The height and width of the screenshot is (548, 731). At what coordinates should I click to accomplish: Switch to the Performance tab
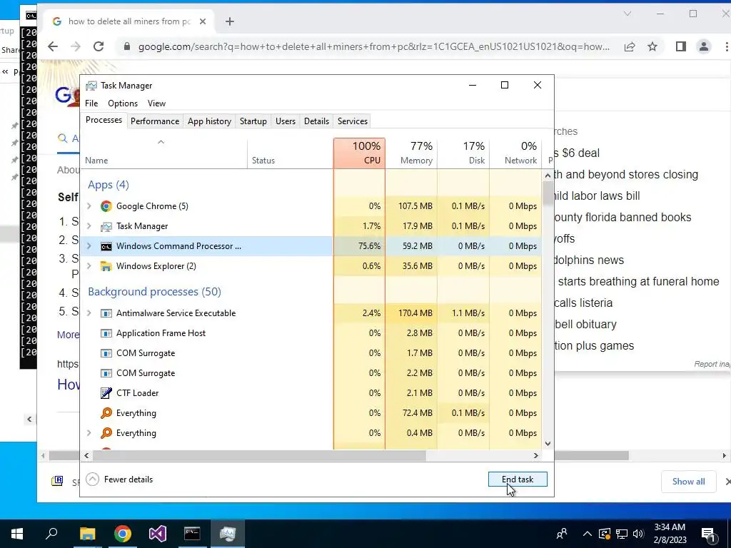coord(155,121)
